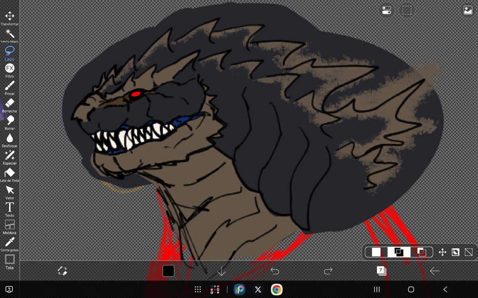Go to the Android home screen
This screenshot has width=478, height=298.
tap(411, 290)
